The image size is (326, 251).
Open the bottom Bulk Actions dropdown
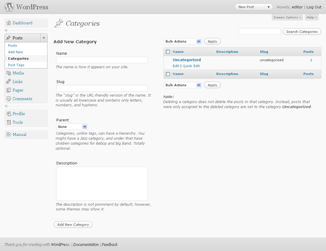183,85
